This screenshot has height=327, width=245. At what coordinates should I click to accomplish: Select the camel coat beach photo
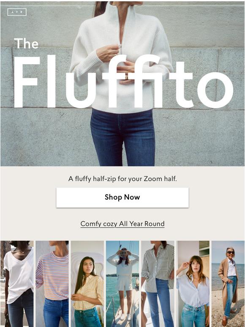pos(228,284)
